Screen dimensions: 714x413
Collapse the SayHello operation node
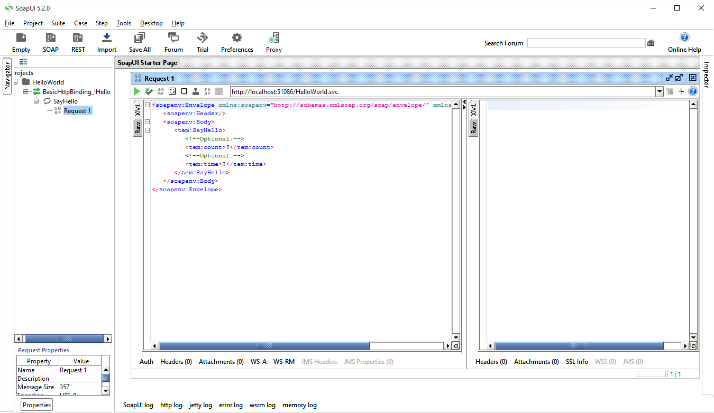(x=36, y=101)
